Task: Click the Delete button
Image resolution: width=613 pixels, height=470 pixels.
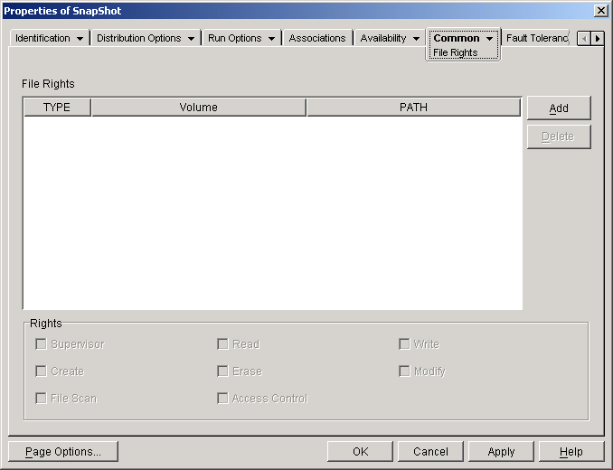Action: click(x=559, y=136)
